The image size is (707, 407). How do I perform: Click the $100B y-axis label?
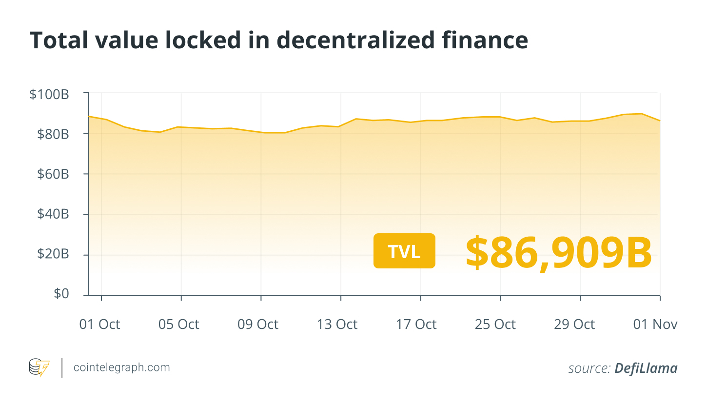click(x=49, y=94)
